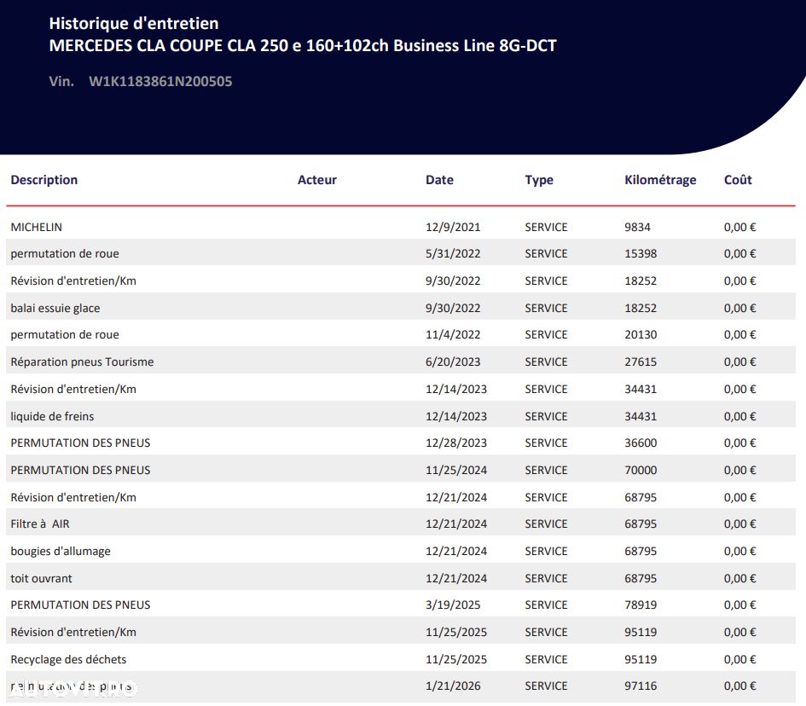Click the Réparation pneus Tourisme entry
Viewport: 806px width, 706px height.
point(82,362)
